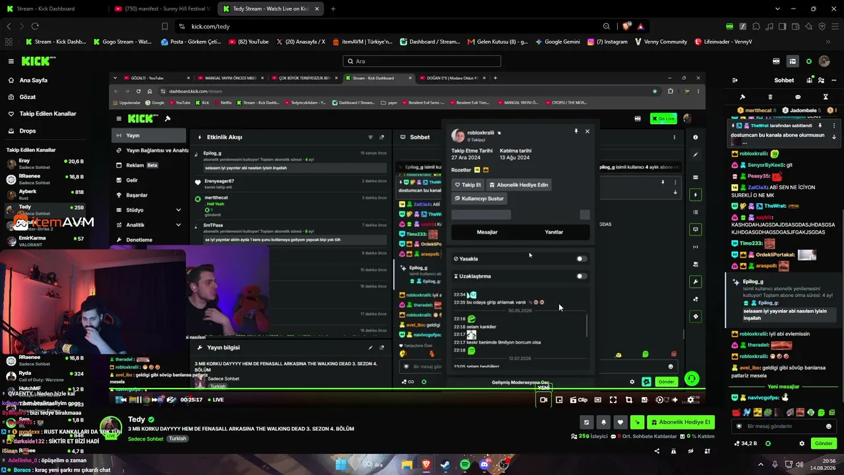844x475 pixels.
Task: Open Spotify from the taskbar
Action: point(465,464)
